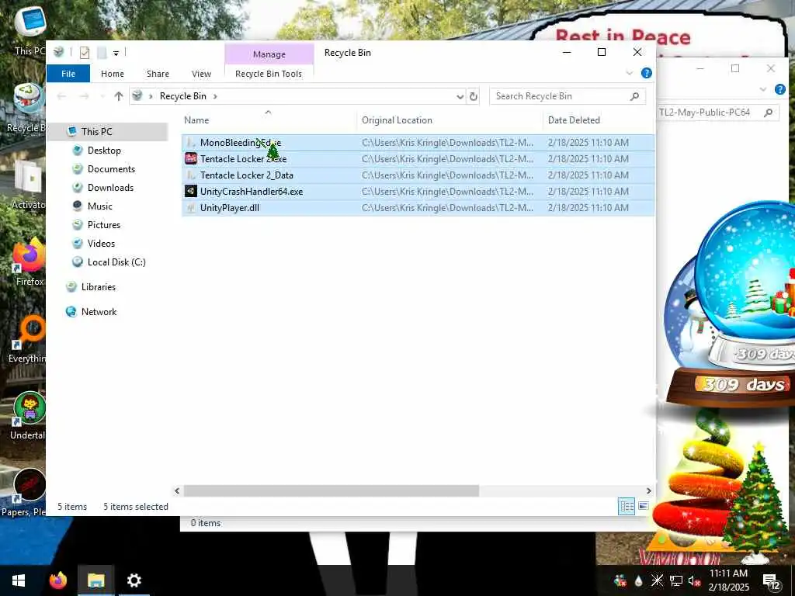Image resolution: width=795 pixels, height=596 pixels.
Task: Expand the ribbon with the chevron
Action: point(629,74)
